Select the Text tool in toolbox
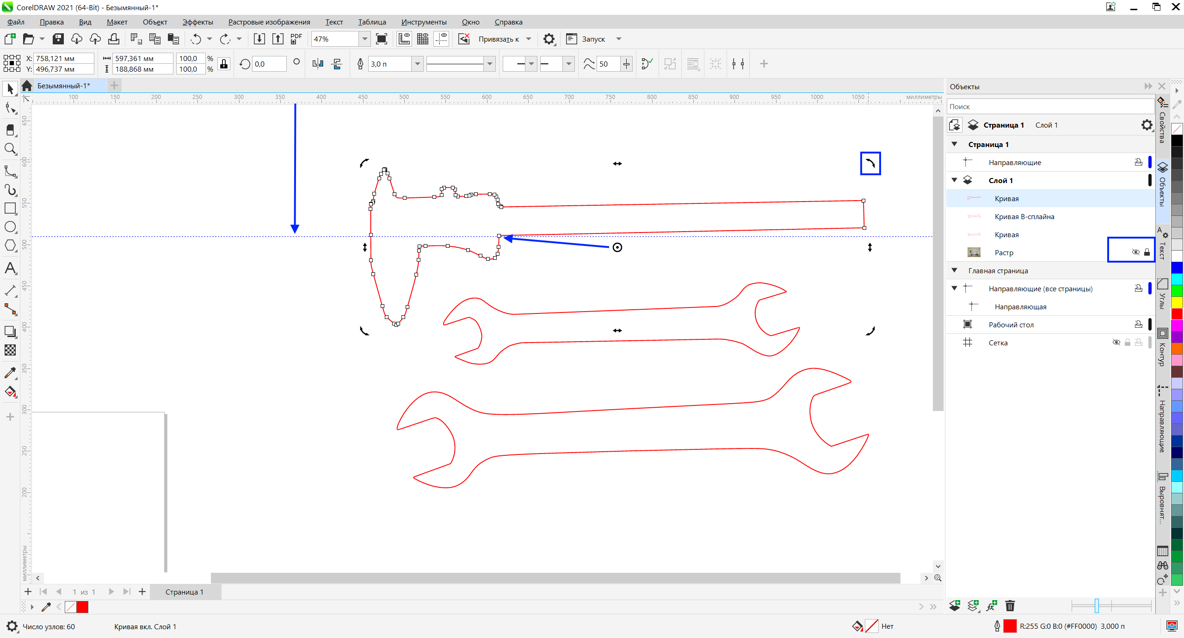 point(10,269)
